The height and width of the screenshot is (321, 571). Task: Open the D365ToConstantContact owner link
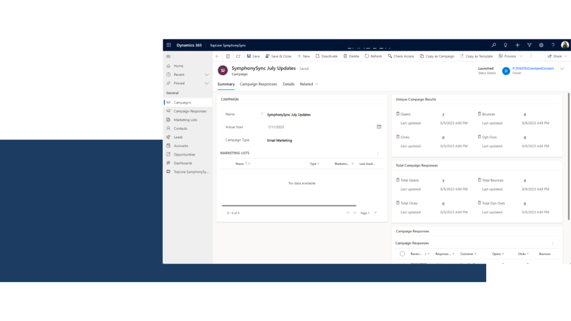point(533,69)
